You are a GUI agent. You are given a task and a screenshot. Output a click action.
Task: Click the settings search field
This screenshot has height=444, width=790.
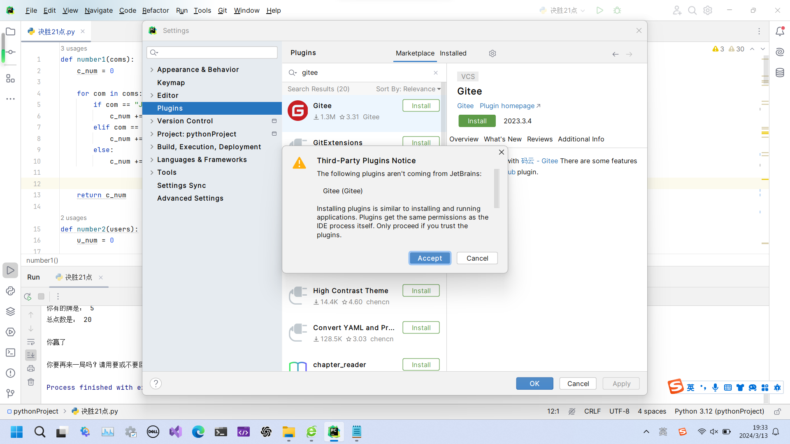point(212,52)
